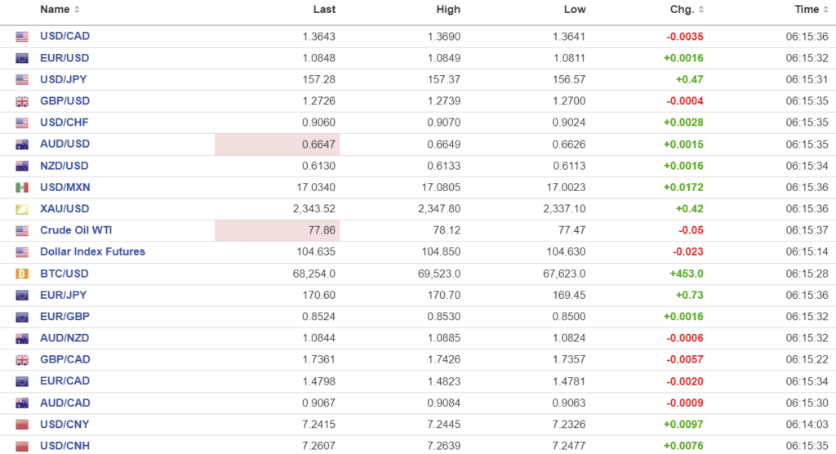Click the gold bar icon beside XAU/USD
This screenshot has width=836, height=454.
(22, 209)
